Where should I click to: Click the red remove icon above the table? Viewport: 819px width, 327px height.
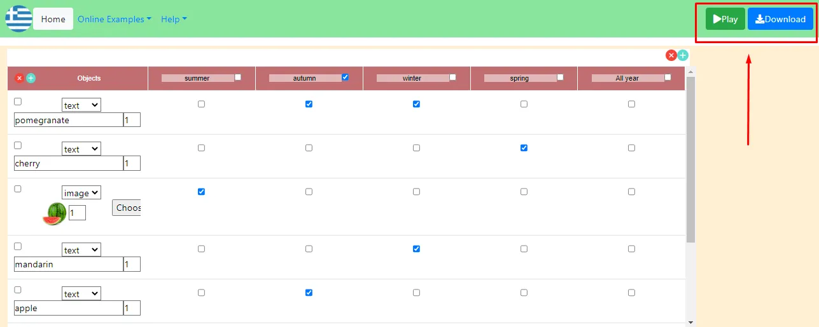671,55
